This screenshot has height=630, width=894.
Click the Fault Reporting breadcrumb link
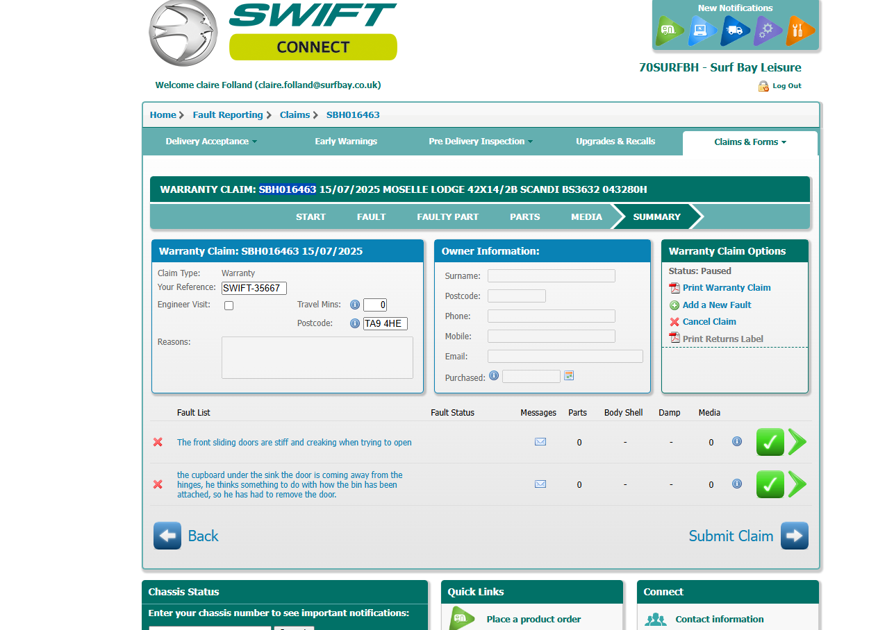pyautogui.click(x=228, y=115)
